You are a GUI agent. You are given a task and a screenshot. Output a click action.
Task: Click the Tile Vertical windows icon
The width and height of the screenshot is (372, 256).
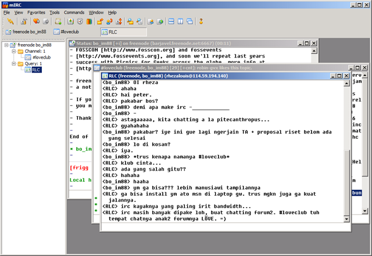pyautogui.click(x=181, y=21)
